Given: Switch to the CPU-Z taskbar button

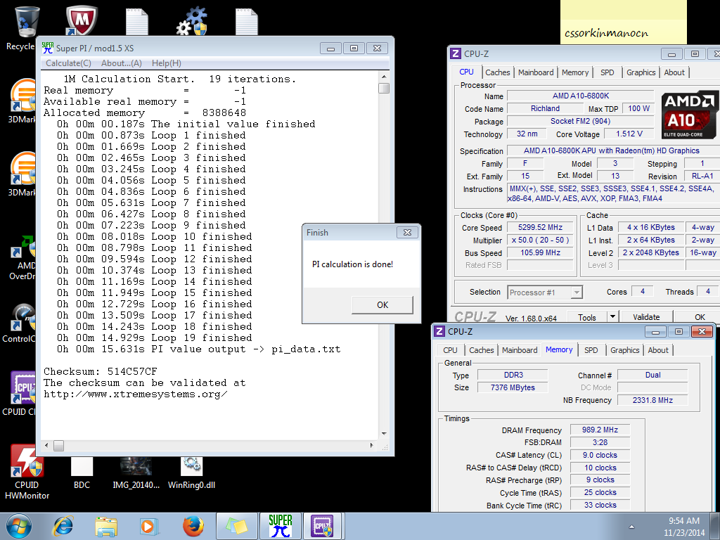Looking at the screenshot, I should point(323,526).
